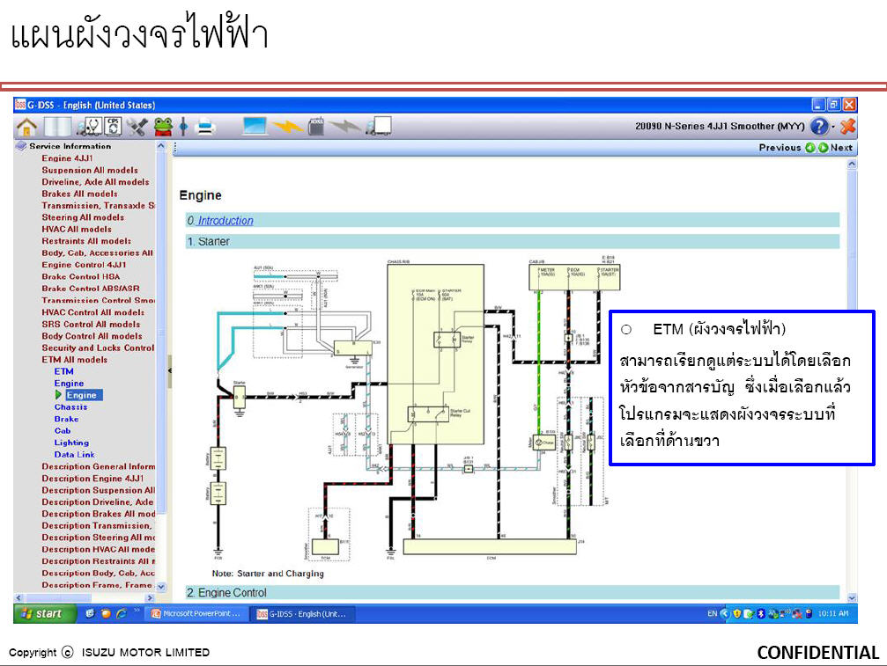Select Data Link under ETM
This screenshot has width=887, height=666.
point(74,455)
